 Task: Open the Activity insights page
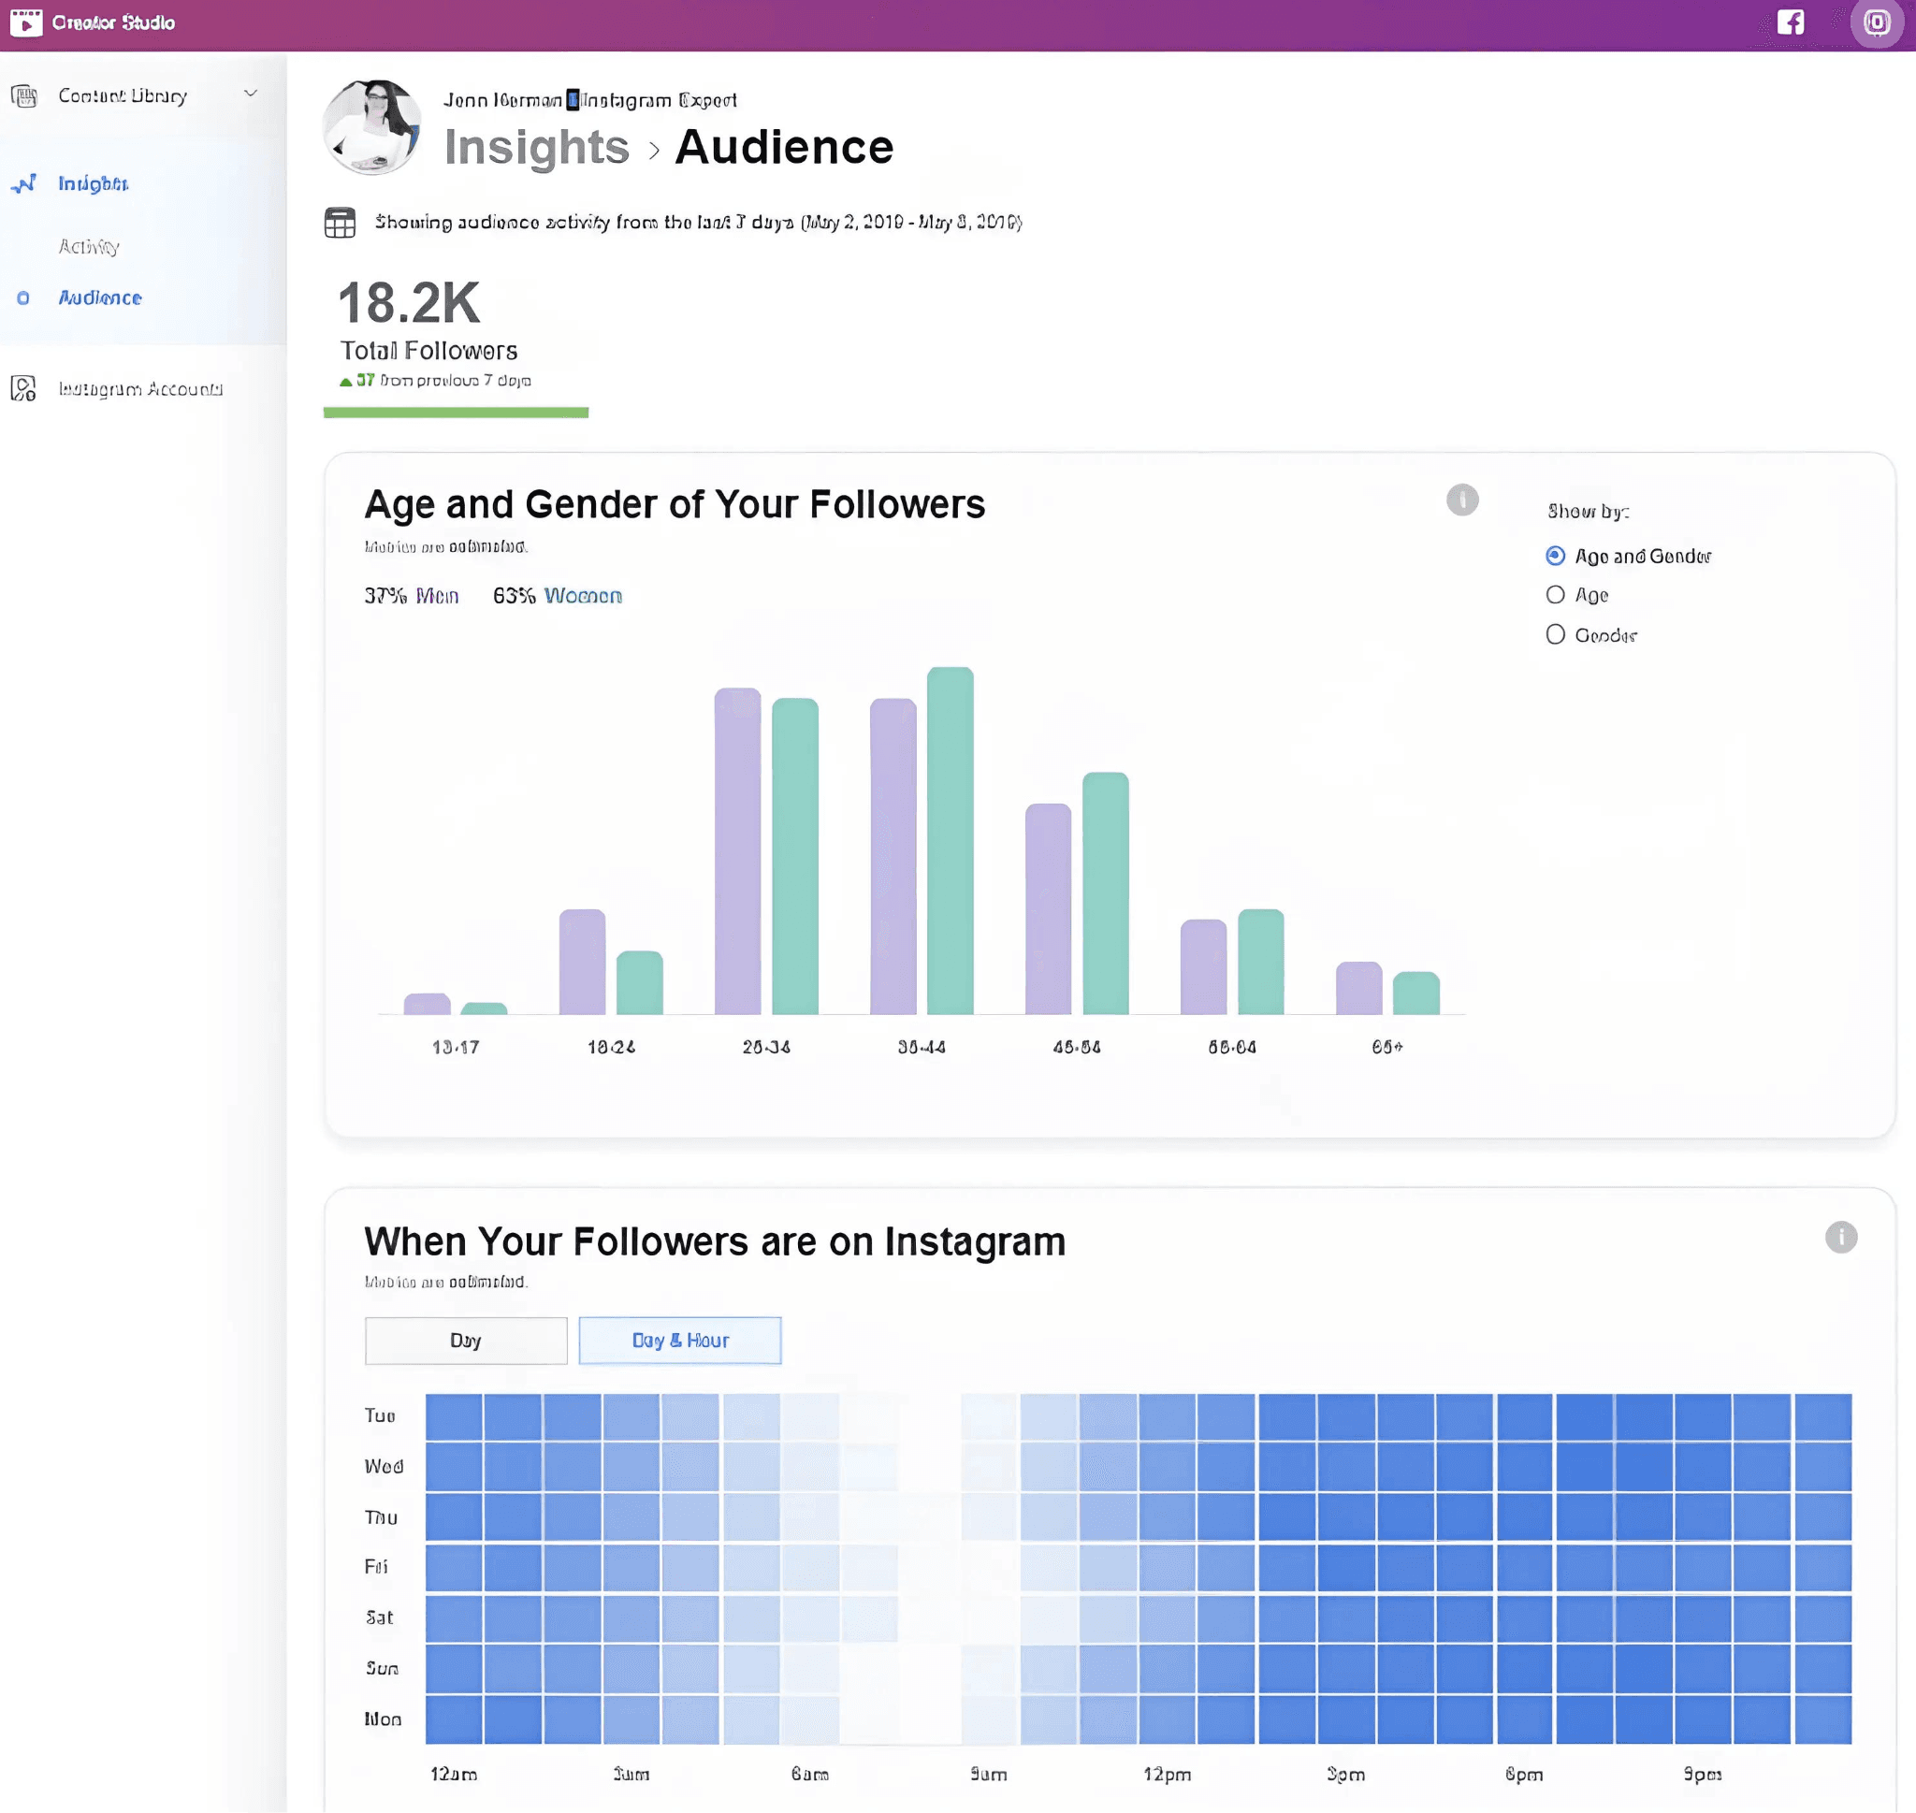[x=89, y=246]
